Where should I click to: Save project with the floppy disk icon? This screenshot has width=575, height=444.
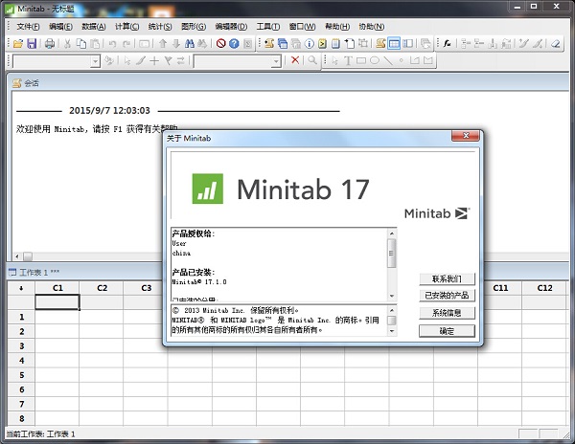tap(32, 44)
